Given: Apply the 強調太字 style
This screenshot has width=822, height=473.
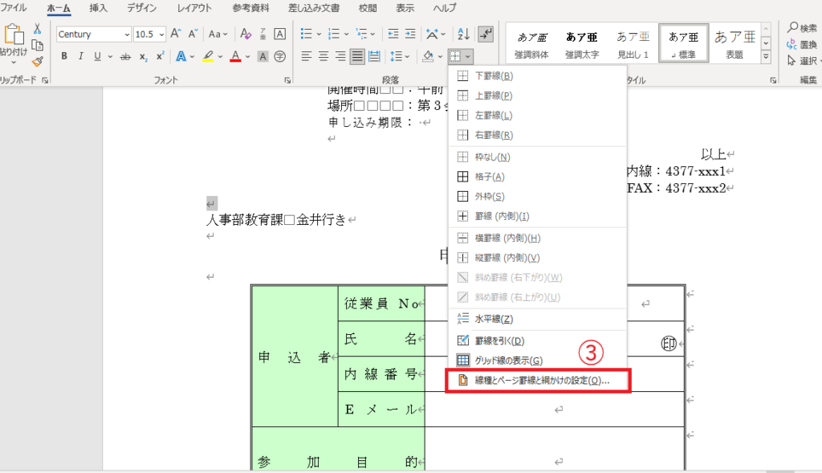Looking at the screenshot, I should pos(582,43).
